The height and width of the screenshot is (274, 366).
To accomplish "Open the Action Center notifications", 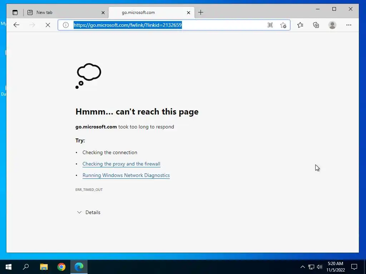I will [354, 267].
